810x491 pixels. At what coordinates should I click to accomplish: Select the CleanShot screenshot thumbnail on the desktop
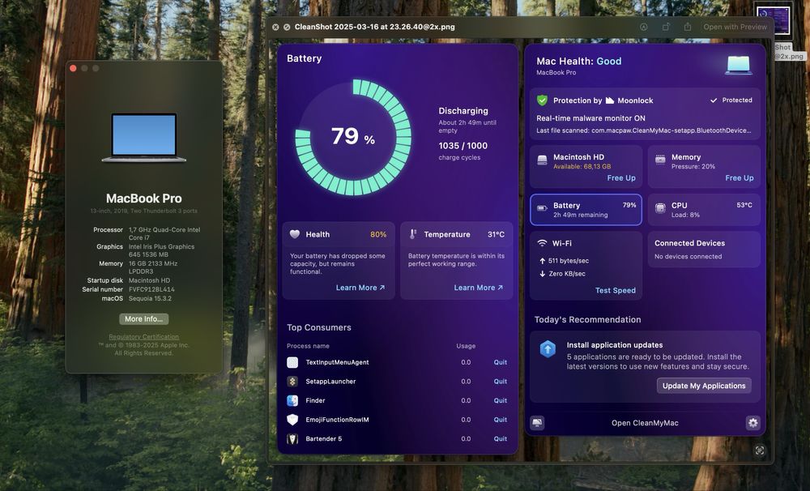(774, 21)
